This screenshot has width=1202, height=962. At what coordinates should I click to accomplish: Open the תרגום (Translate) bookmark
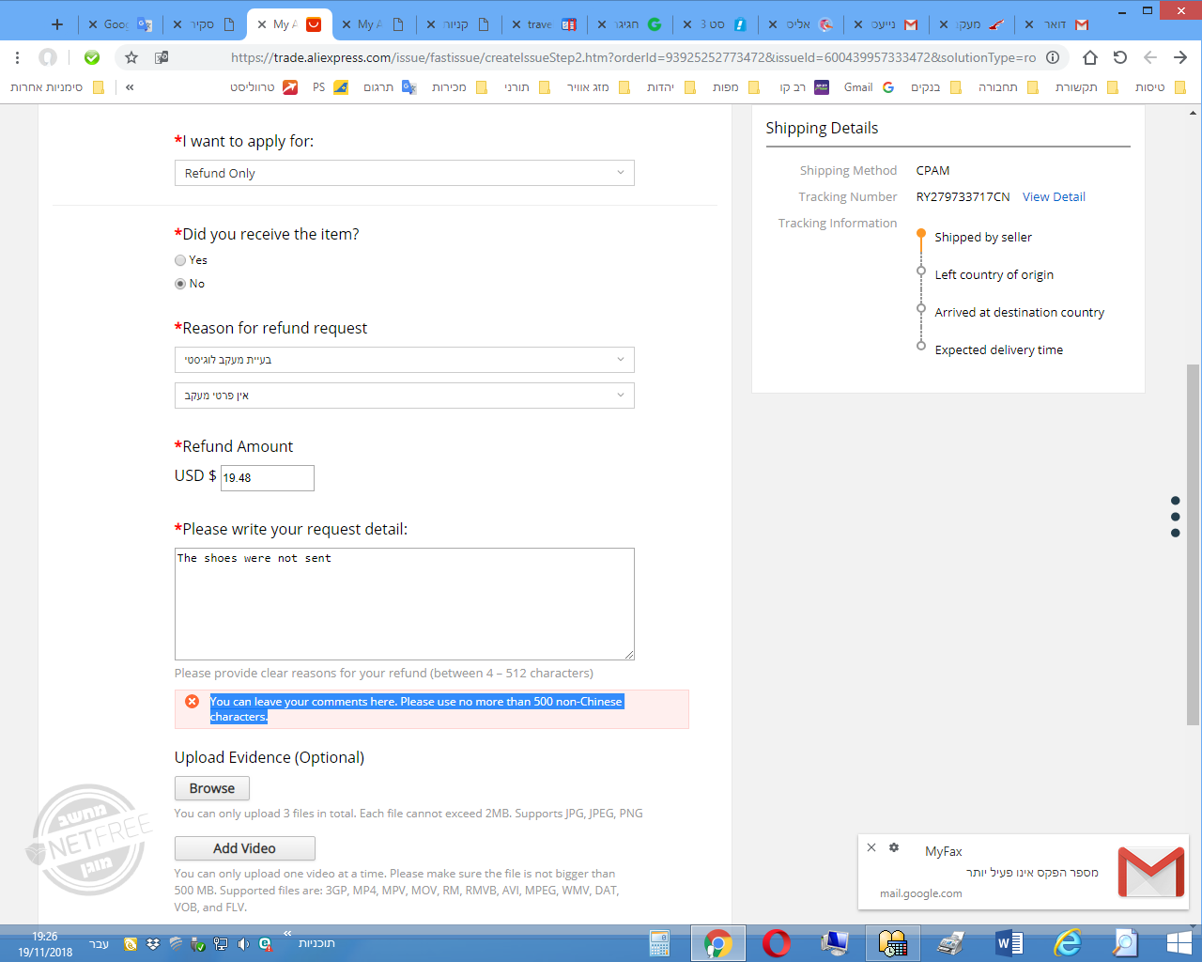(x=379, y=86)
